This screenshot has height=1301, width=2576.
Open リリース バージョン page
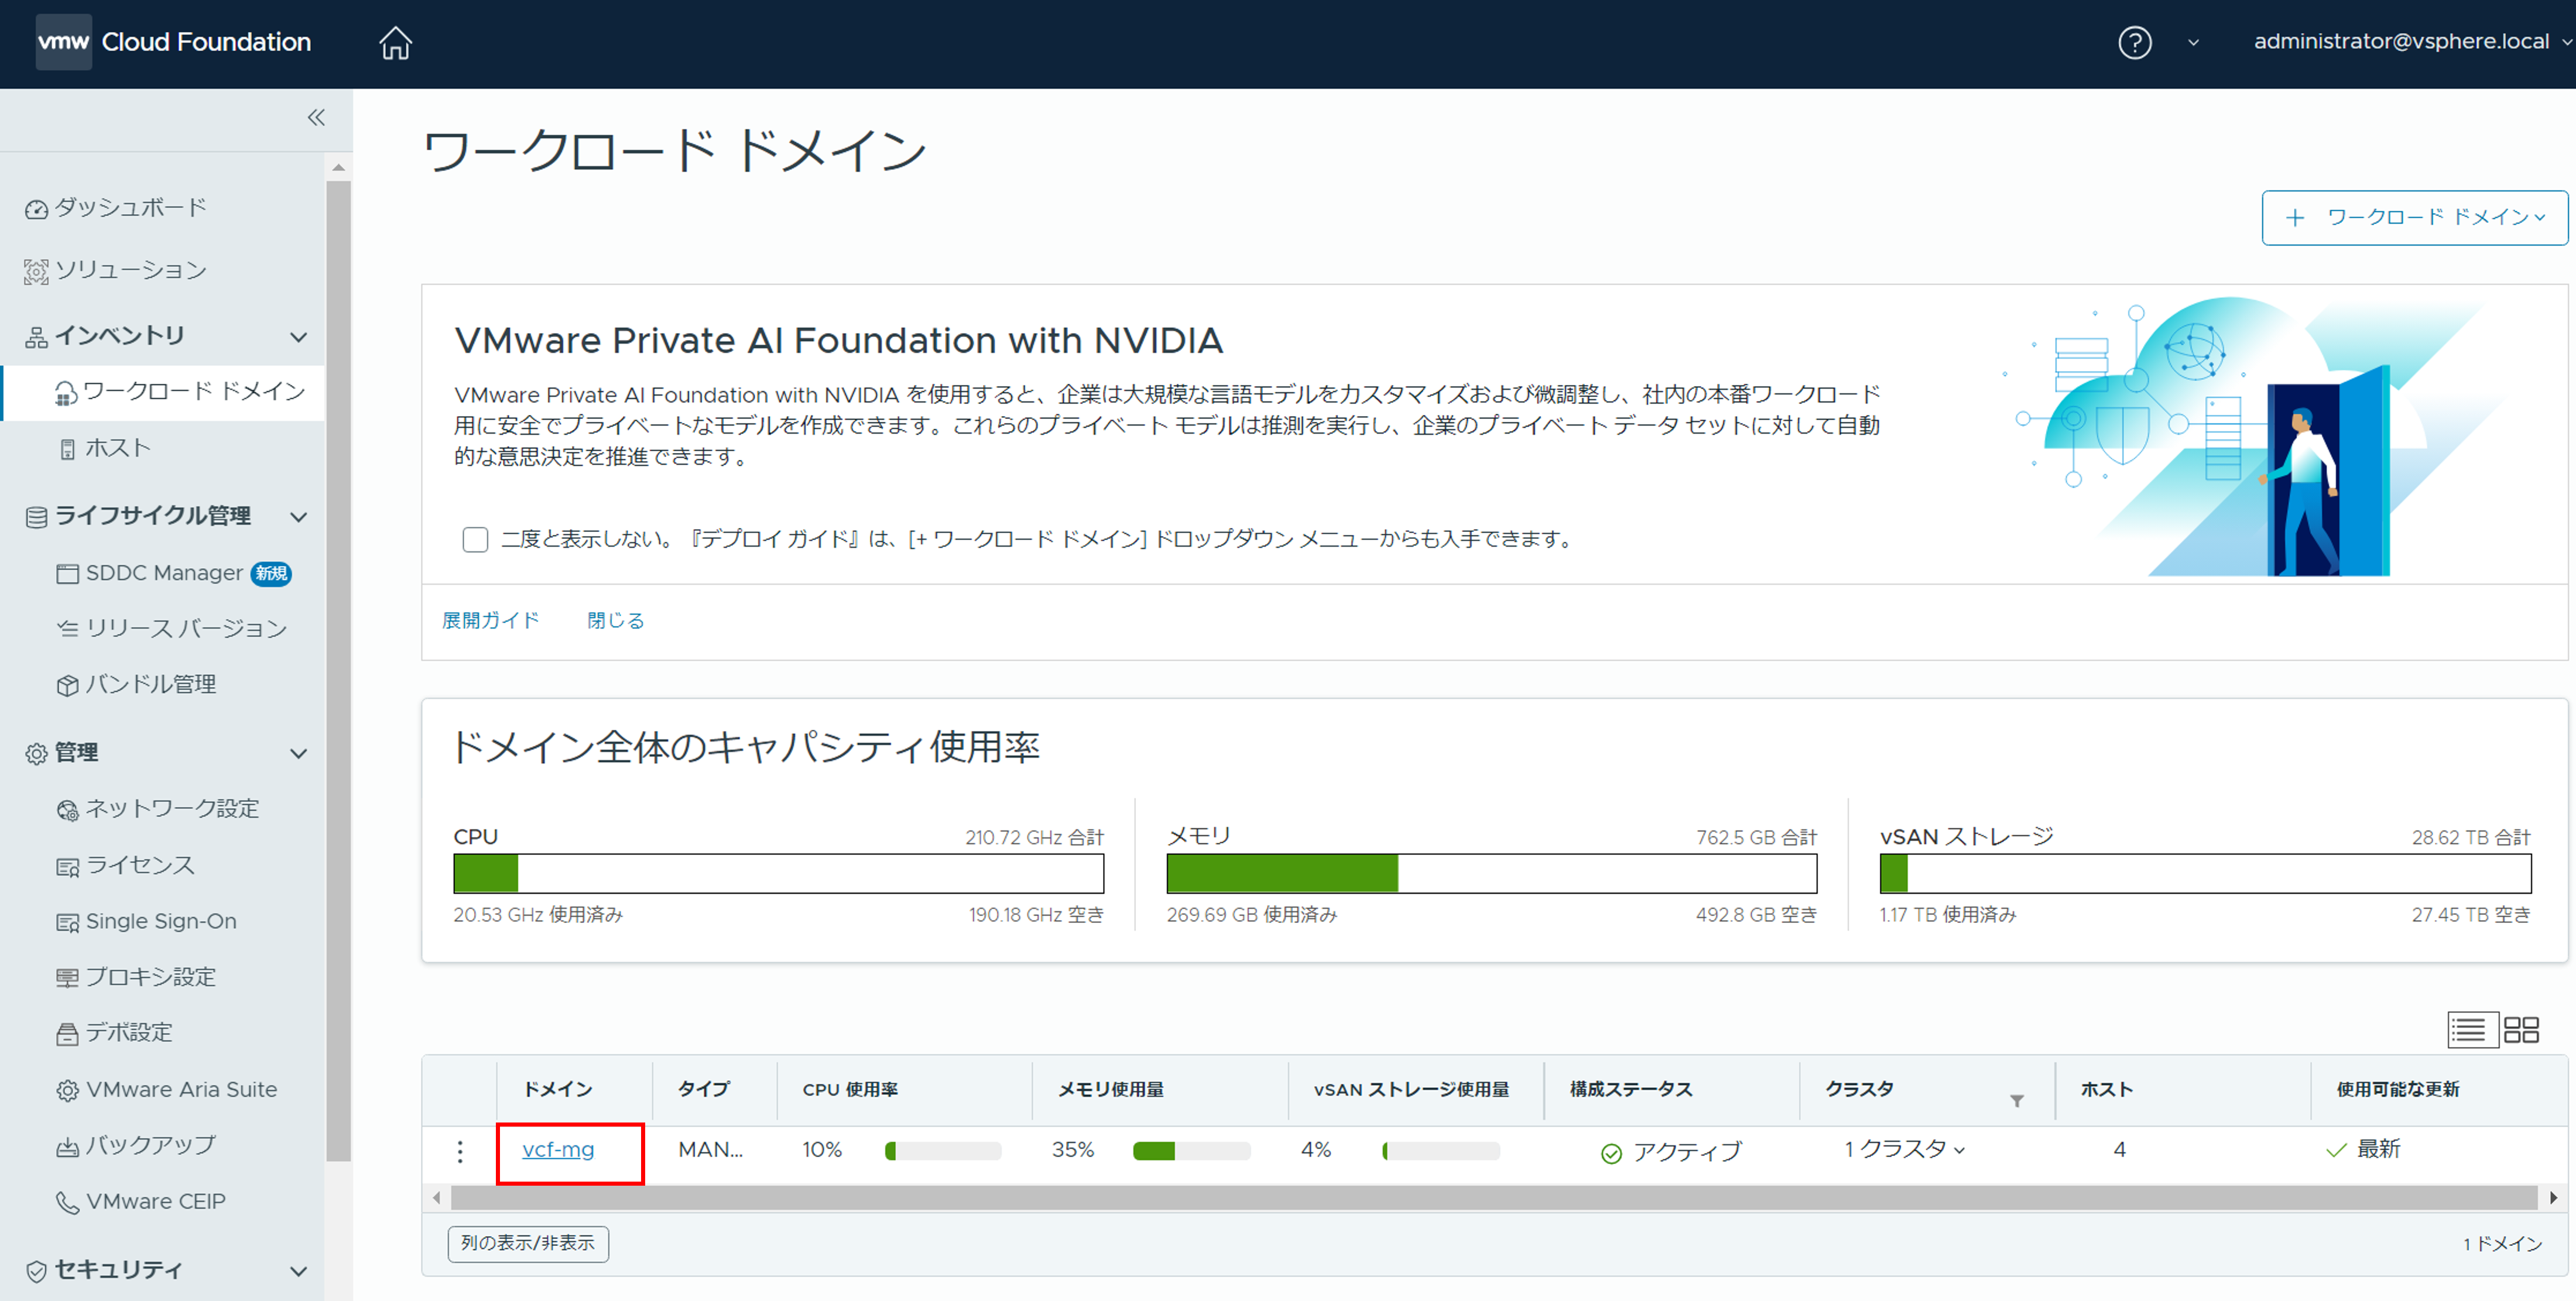(186, 628)
